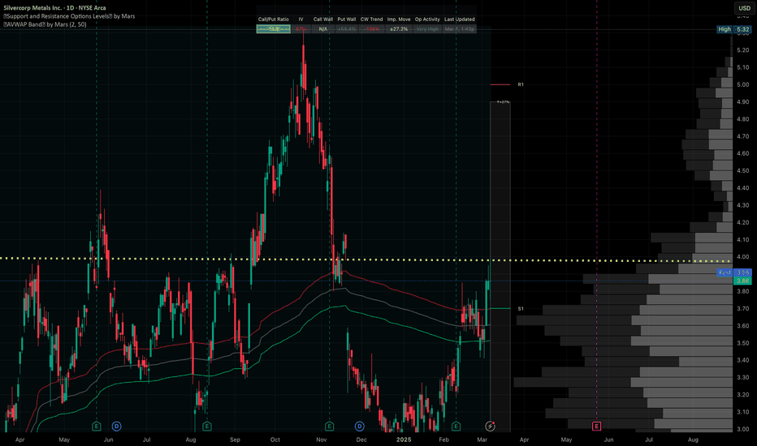Click the highlighted Call/Put Ratio value cell
The width and height of the screenshot is (757, 446).
coord(273,29)
